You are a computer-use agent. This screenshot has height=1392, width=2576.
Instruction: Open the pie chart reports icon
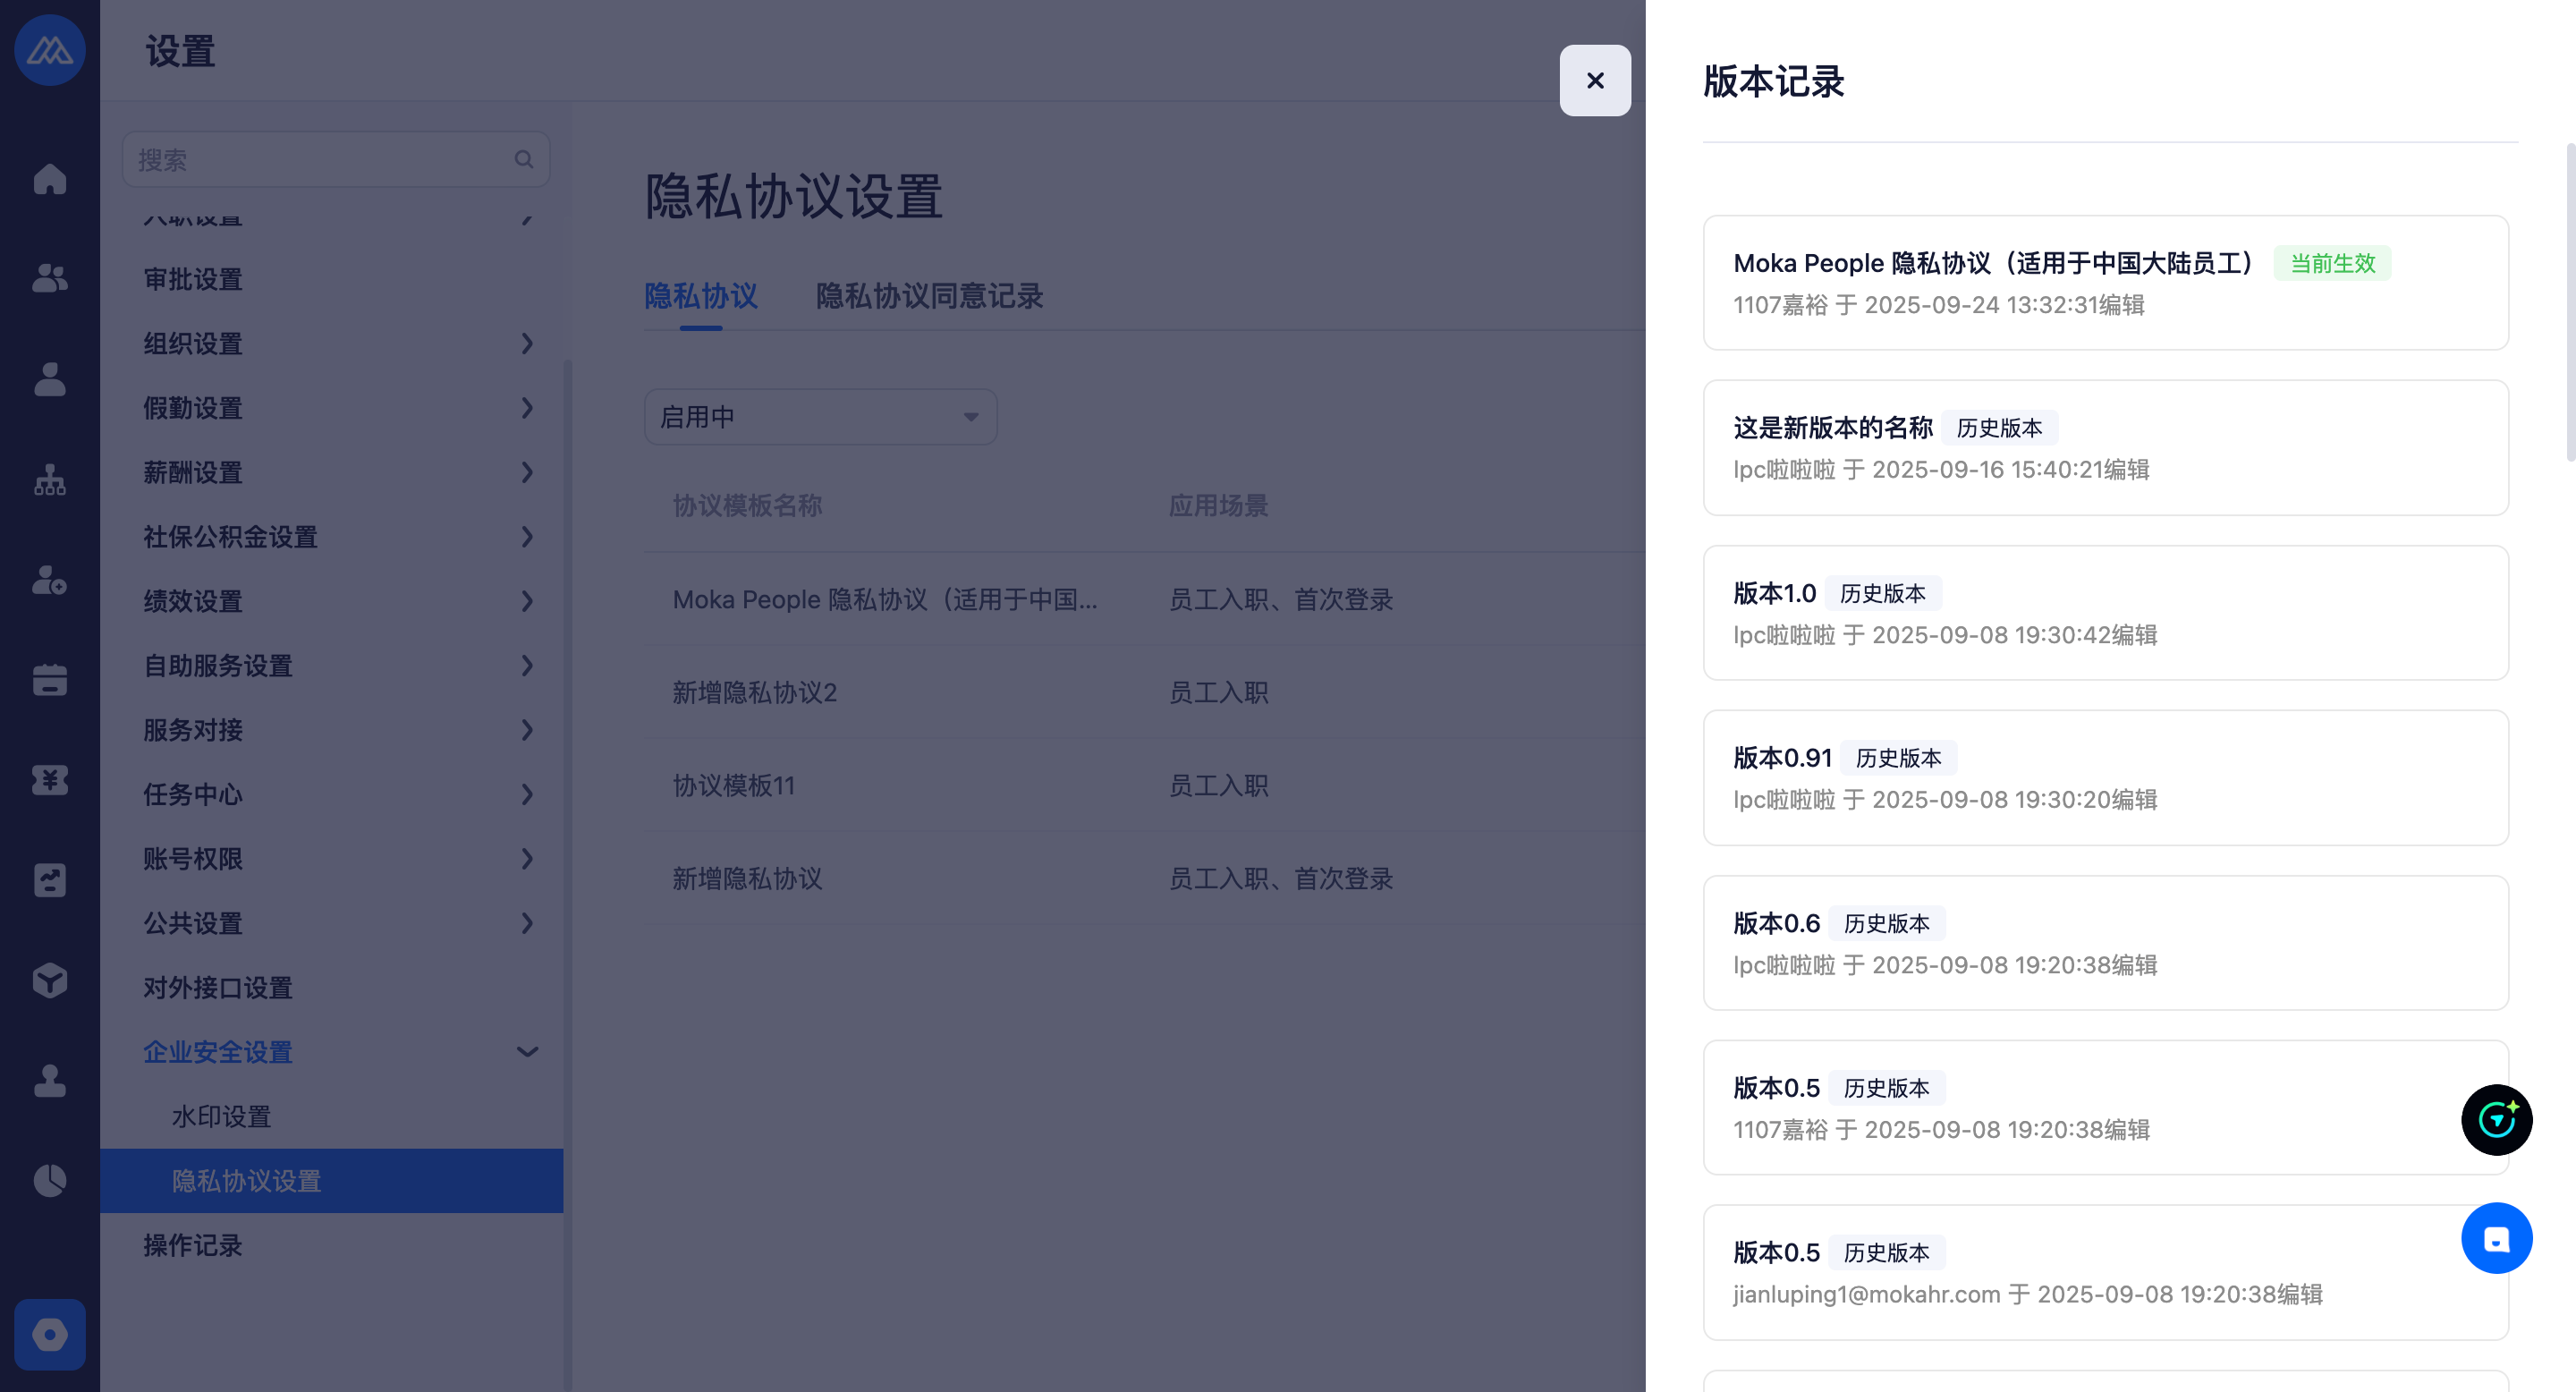click(x=50, y=1180)
